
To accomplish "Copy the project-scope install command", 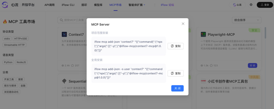I will 176,46.
